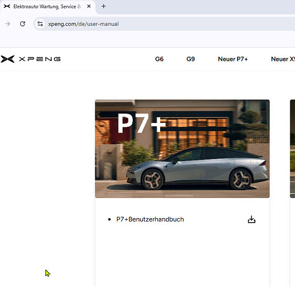Close the Elektroauto Wartung tab
Screen dimensions: 295x287
tap(89, 6)
